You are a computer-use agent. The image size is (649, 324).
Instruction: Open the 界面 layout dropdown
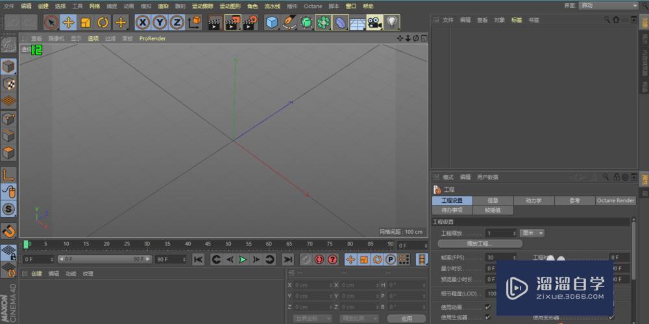608,5
